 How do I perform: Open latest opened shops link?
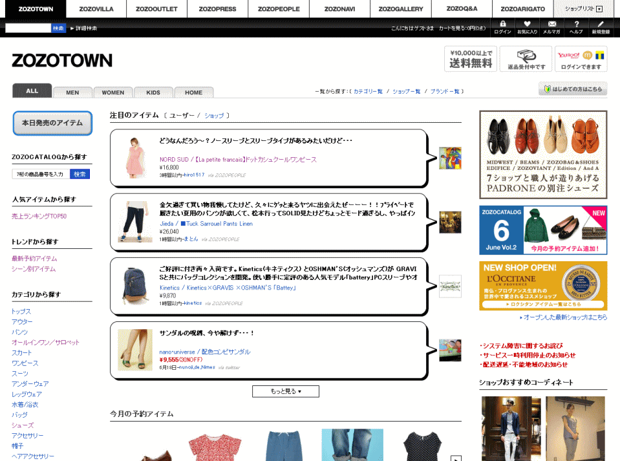[564, 317]
